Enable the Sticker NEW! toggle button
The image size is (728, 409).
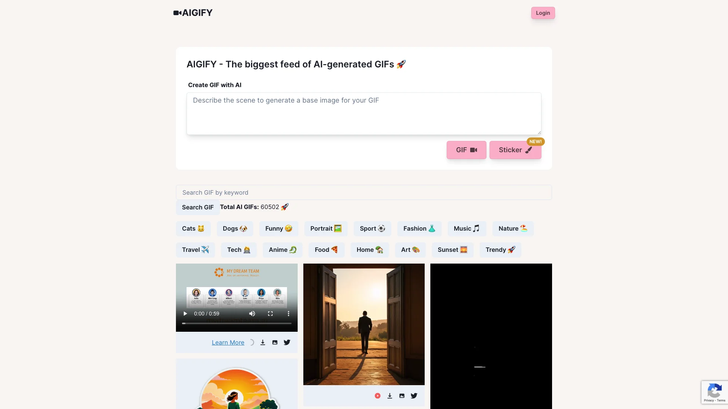[515, 150]
